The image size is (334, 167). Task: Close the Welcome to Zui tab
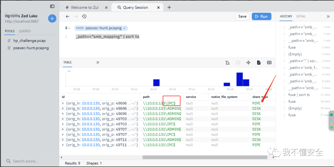click(106, 7)
